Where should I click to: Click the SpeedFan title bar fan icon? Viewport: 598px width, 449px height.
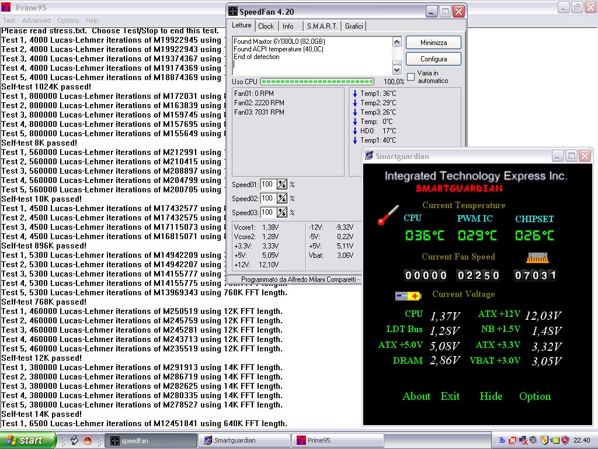pos(232,12)
